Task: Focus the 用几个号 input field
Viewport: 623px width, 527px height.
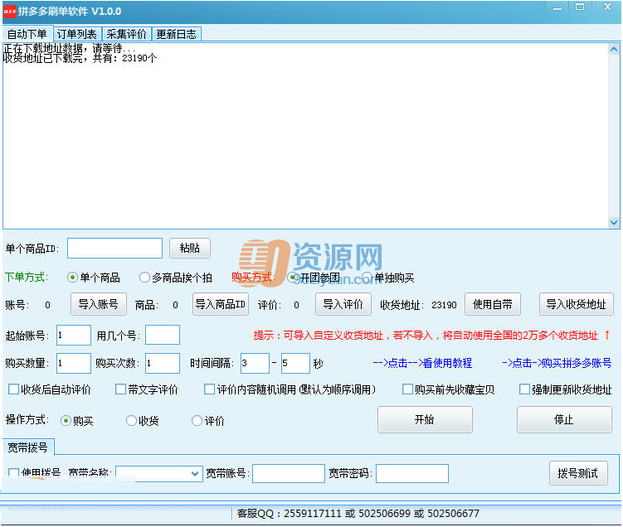Action: (x=163, y=336)
